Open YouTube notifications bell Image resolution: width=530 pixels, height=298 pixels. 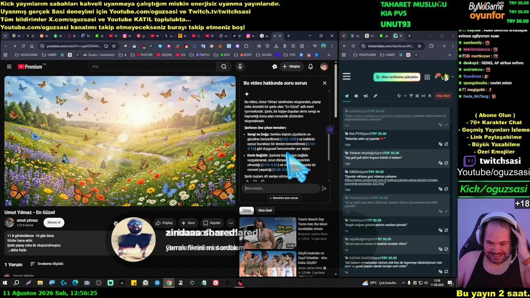click(311, 67)
